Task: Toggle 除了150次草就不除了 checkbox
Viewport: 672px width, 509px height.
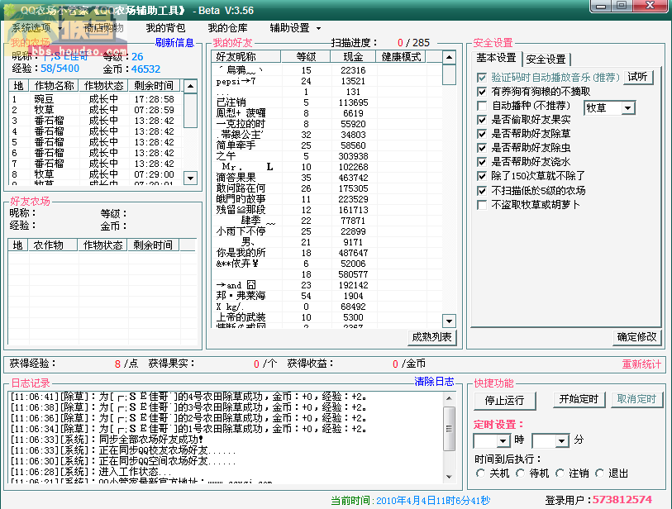Action: [482, 177]
